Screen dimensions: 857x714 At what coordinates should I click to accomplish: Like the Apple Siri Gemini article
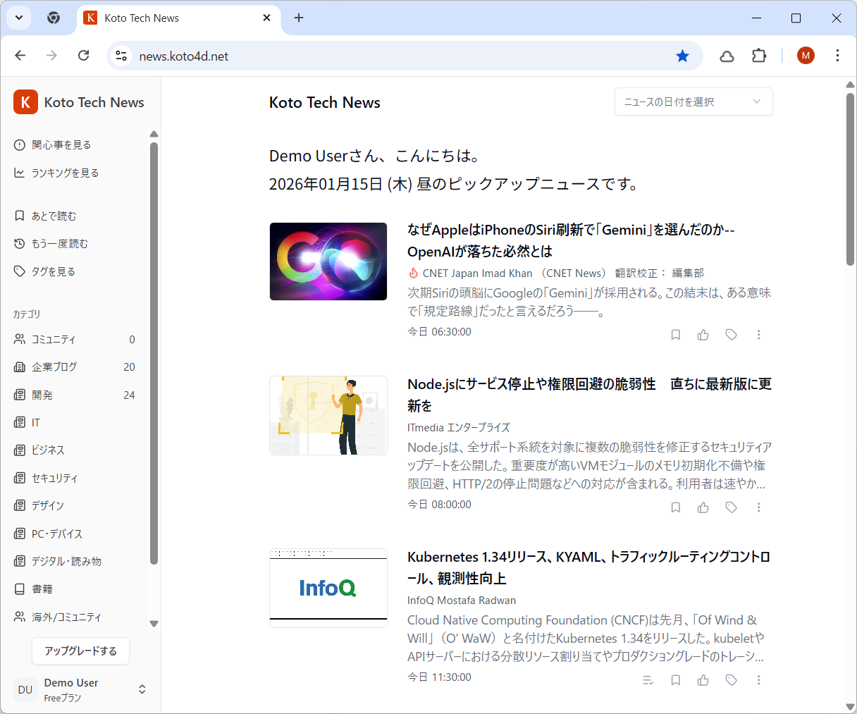coord(703,335)
